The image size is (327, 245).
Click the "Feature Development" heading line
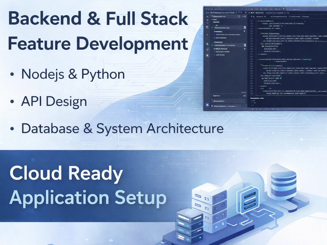pos(98,44)
